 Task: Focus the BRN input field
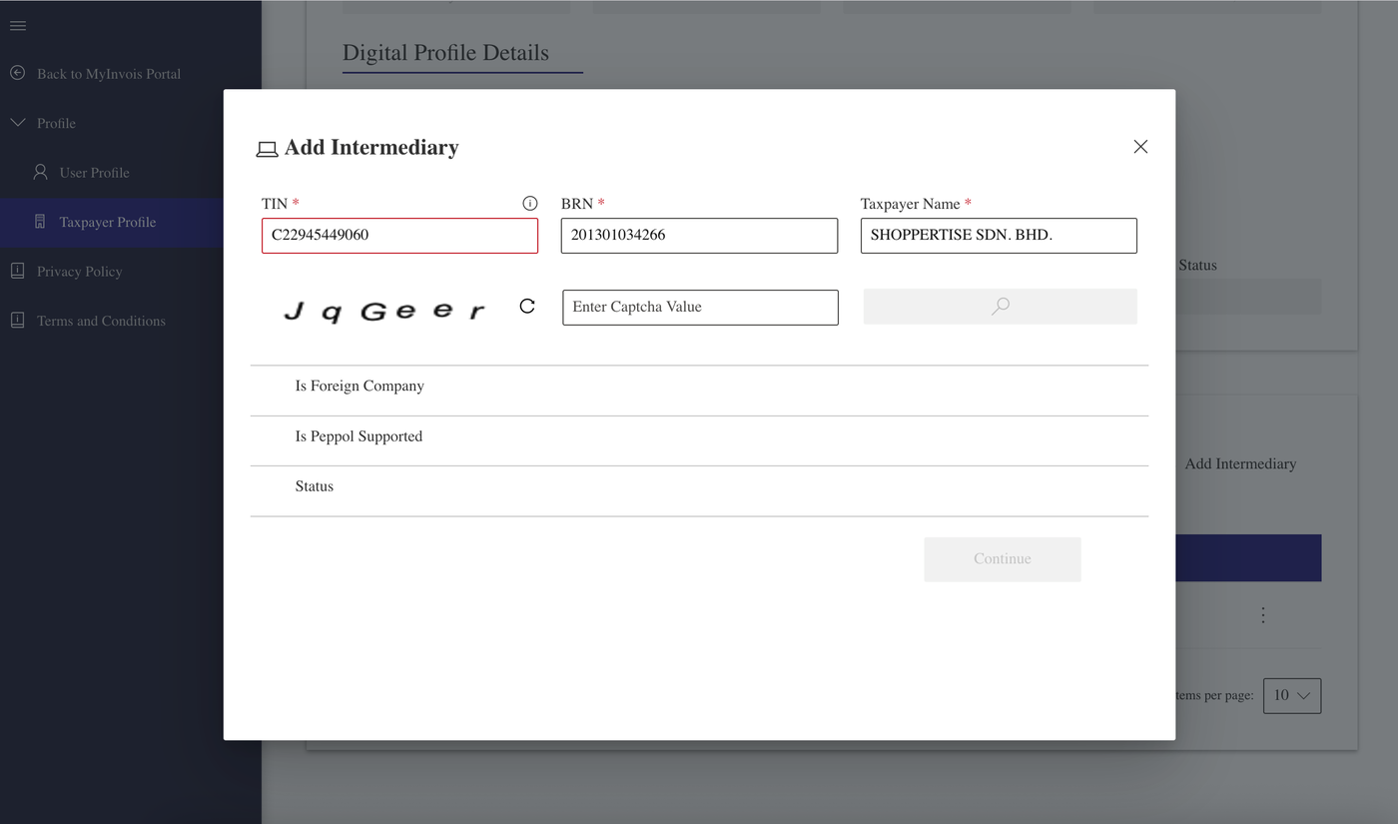[x=699, y=236]
